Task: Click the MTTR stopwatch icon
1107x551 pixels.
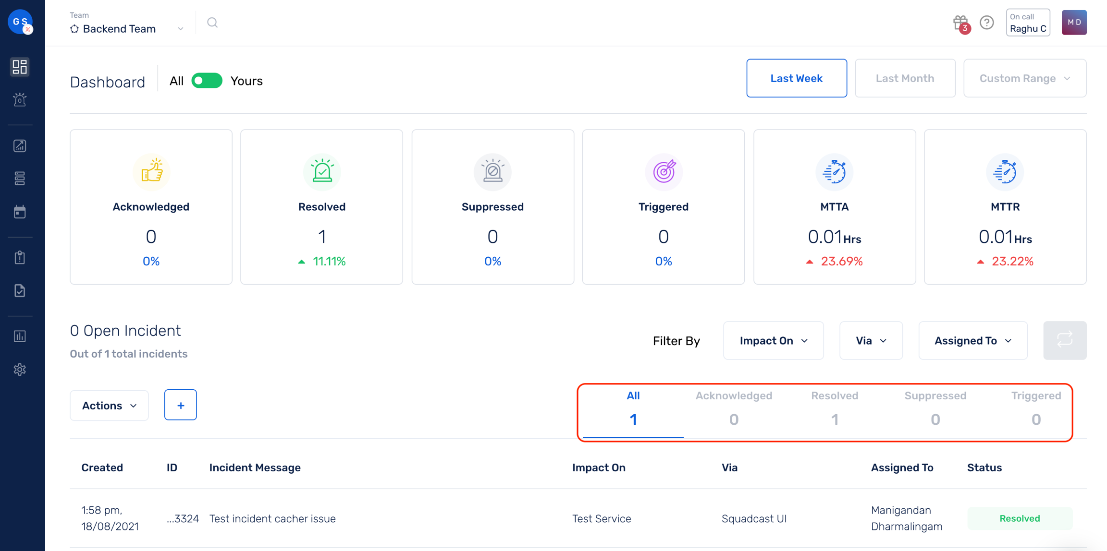Action: [1005, 171]
